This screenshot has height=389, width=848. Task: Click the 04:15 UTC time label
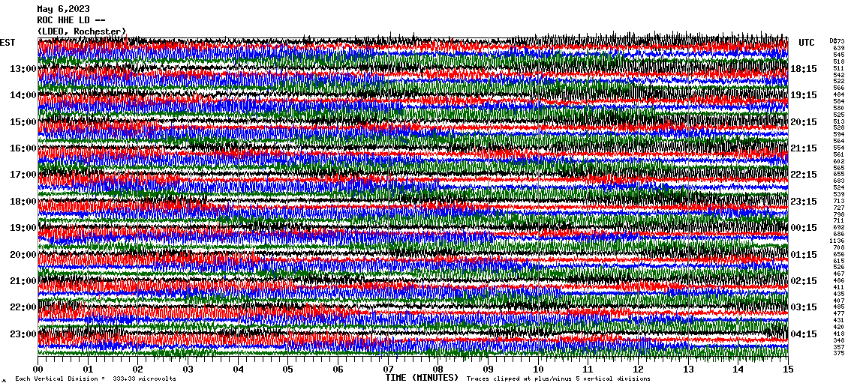click(x=804, y=334)
